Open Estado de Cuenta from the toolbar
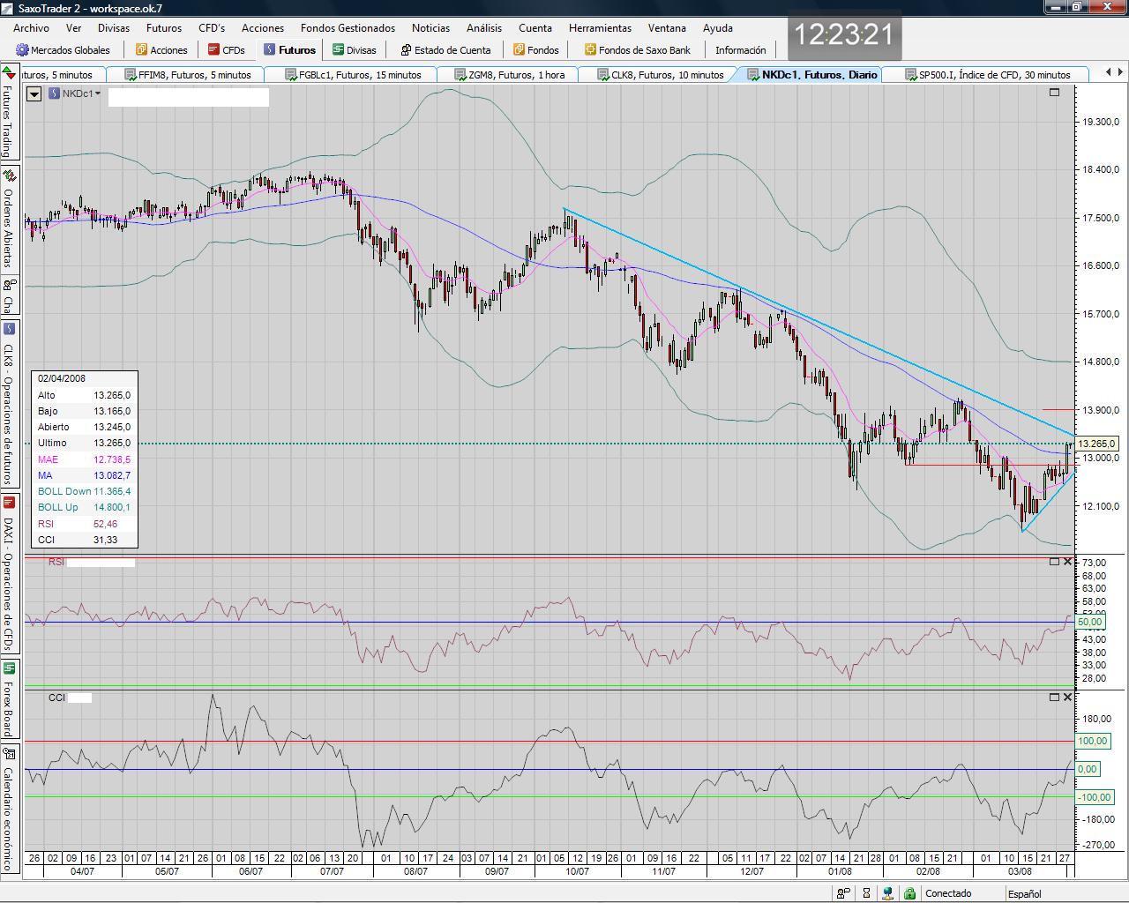1129x903 pixels. (445, 50)
